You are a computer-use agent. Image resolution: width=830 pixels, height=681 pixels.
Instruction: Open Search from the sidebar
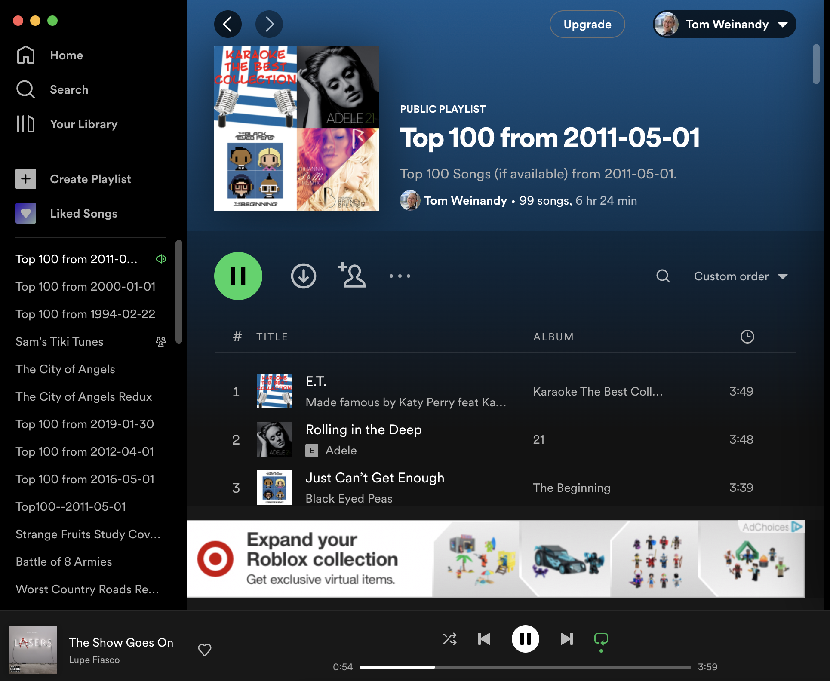tap(52, 89)
